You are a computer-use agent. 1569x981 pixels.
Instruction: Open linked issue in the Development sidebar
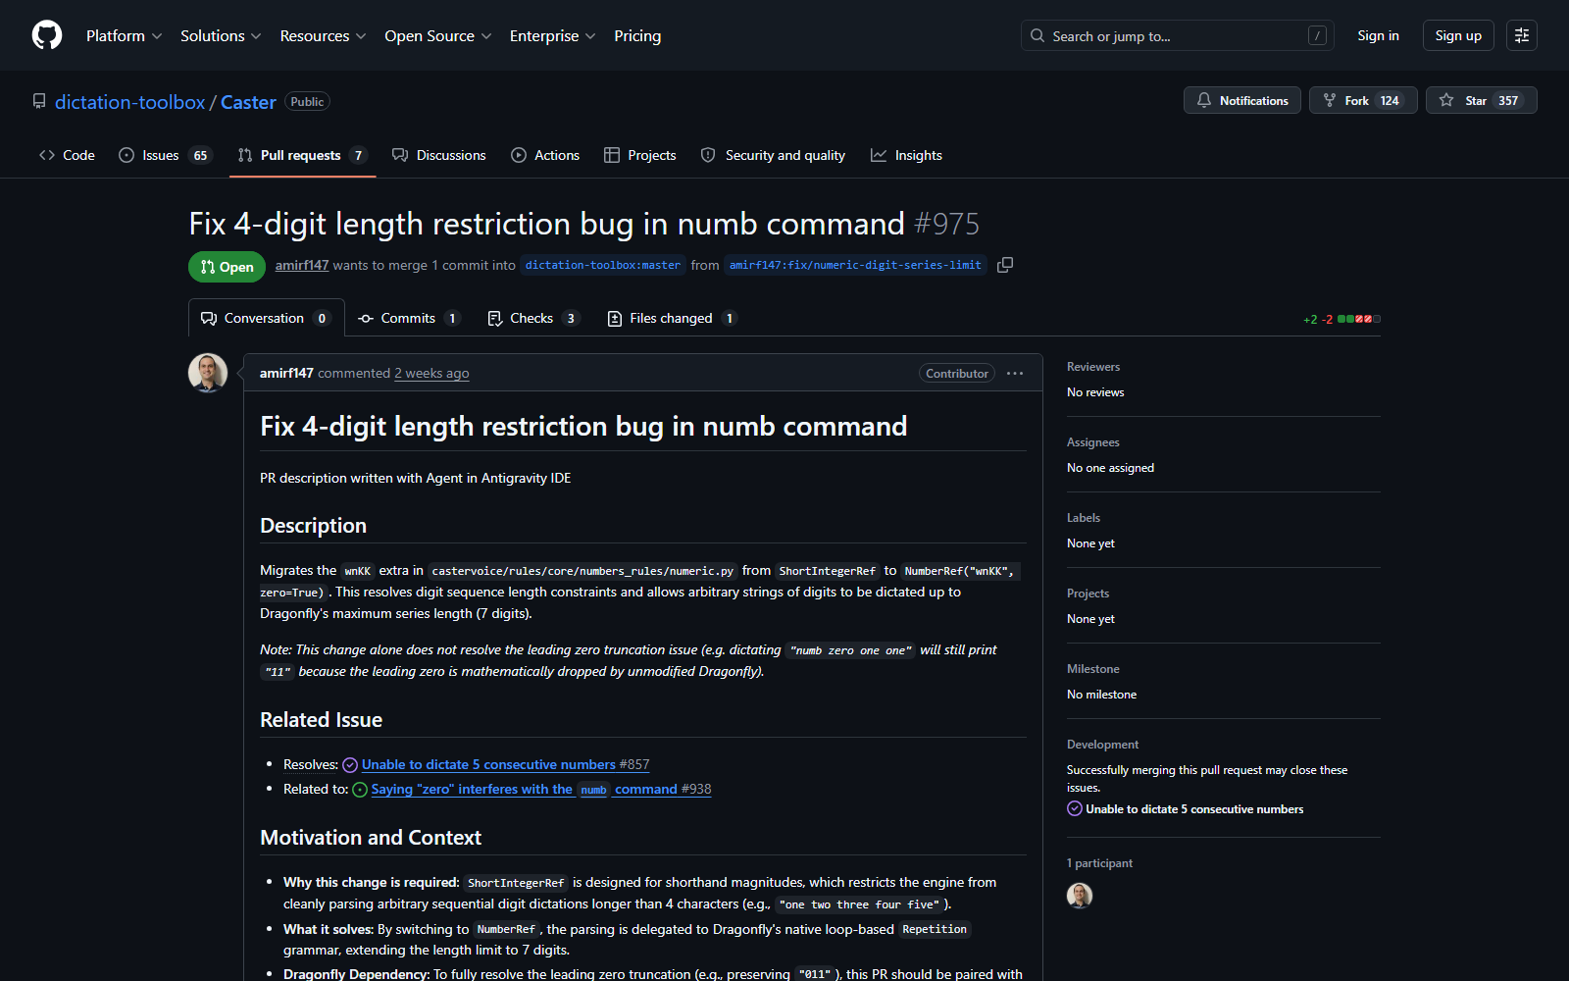1194,808
